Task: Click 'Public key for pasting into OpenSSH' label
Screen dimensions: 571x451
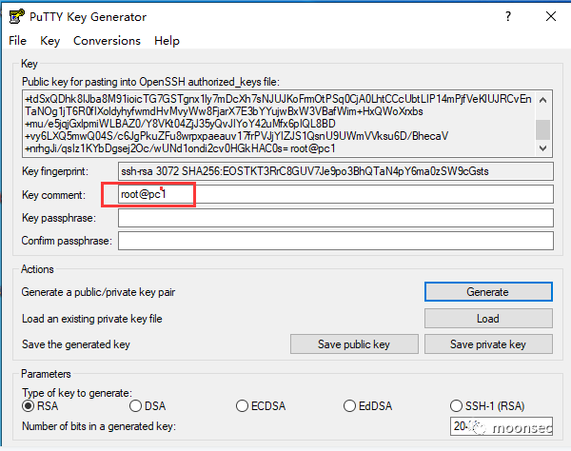Action: coord(150,82)
